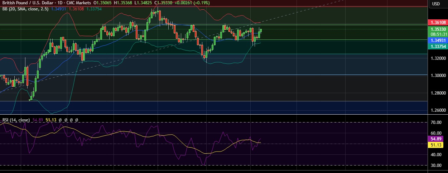The height and width of the screenshot is (173, 448).
Task: Click the teal BB lower value 1.33754 in legend
Action: [94, 8]
